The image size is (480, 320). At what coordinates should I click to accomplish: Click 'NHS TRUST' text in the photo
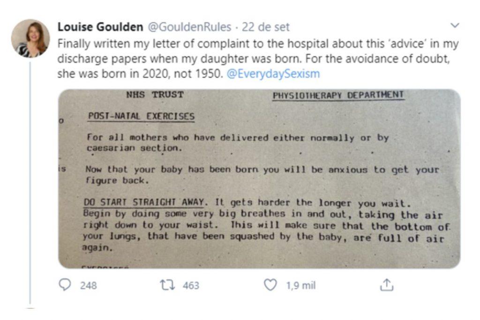(155, 95)
